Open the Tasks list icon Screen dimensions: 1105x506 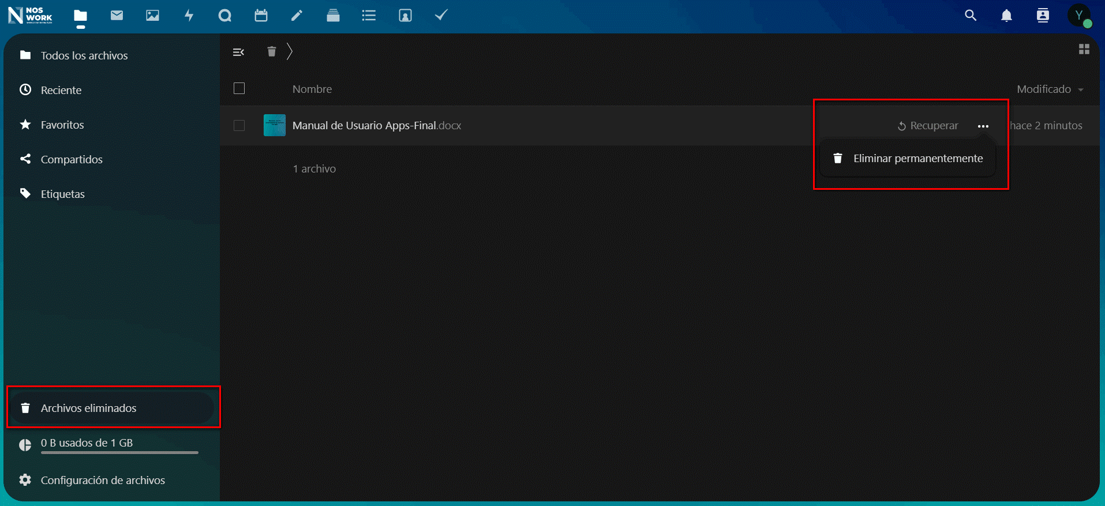(x=369, y=16)
